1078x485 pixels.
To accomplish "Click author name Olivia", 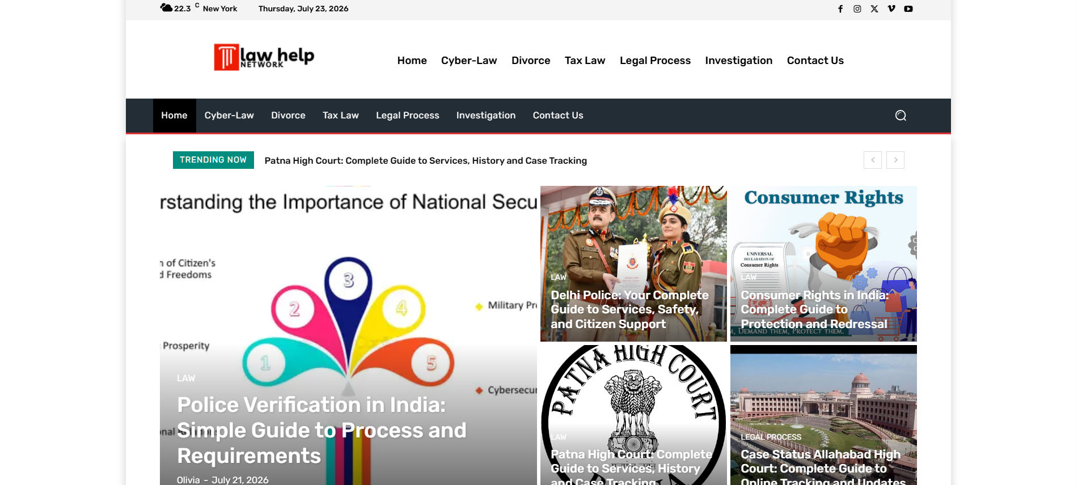I will (x=188, y=480).
